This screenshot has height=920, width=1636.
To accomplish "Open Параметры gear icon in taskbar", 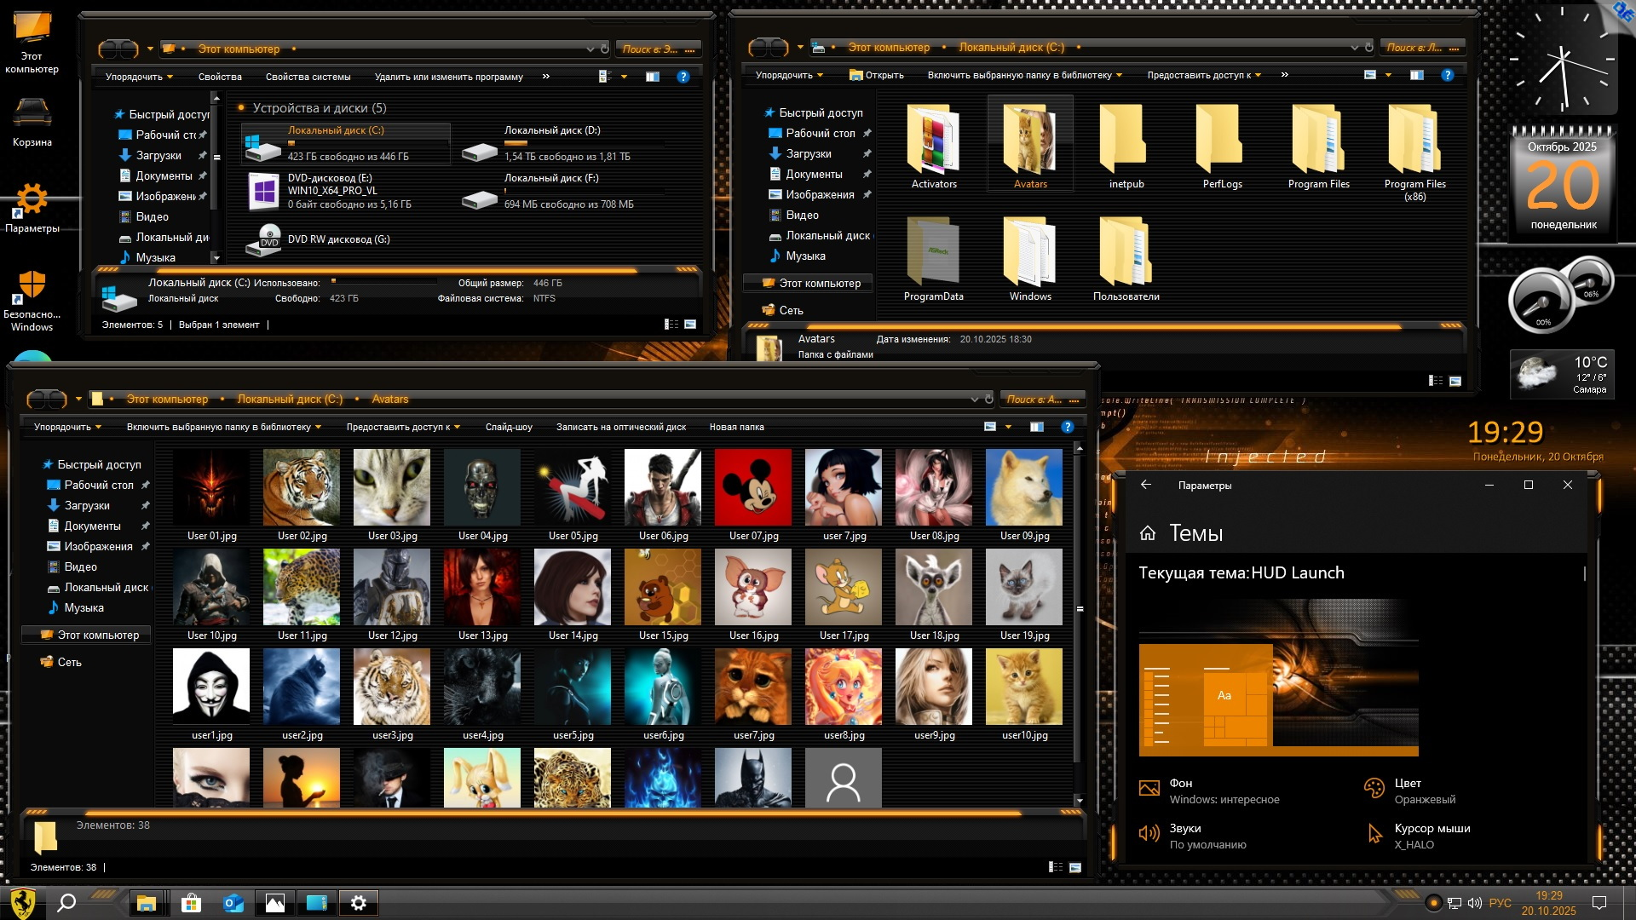I will 359,903.
